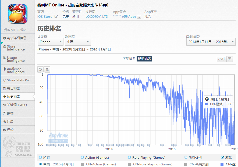Click the info icon beside App详细信息
This screenshot has width=238, height=167.
point(5,38)
